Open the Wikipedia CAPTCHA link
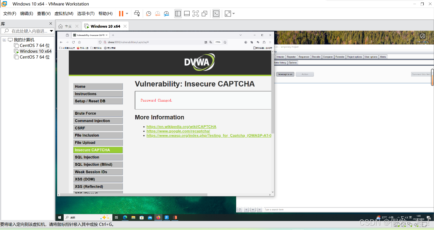Screen dimensions: 434x230 click(x=181, y=127)
